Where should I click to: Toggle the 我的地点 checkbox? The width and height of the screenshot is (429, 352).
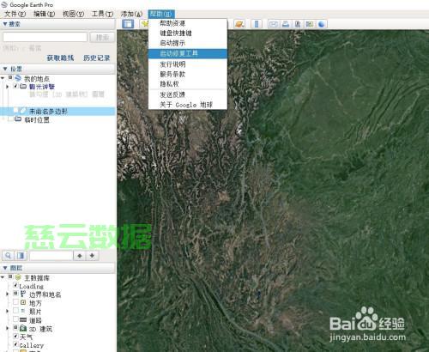pos(10,78)
